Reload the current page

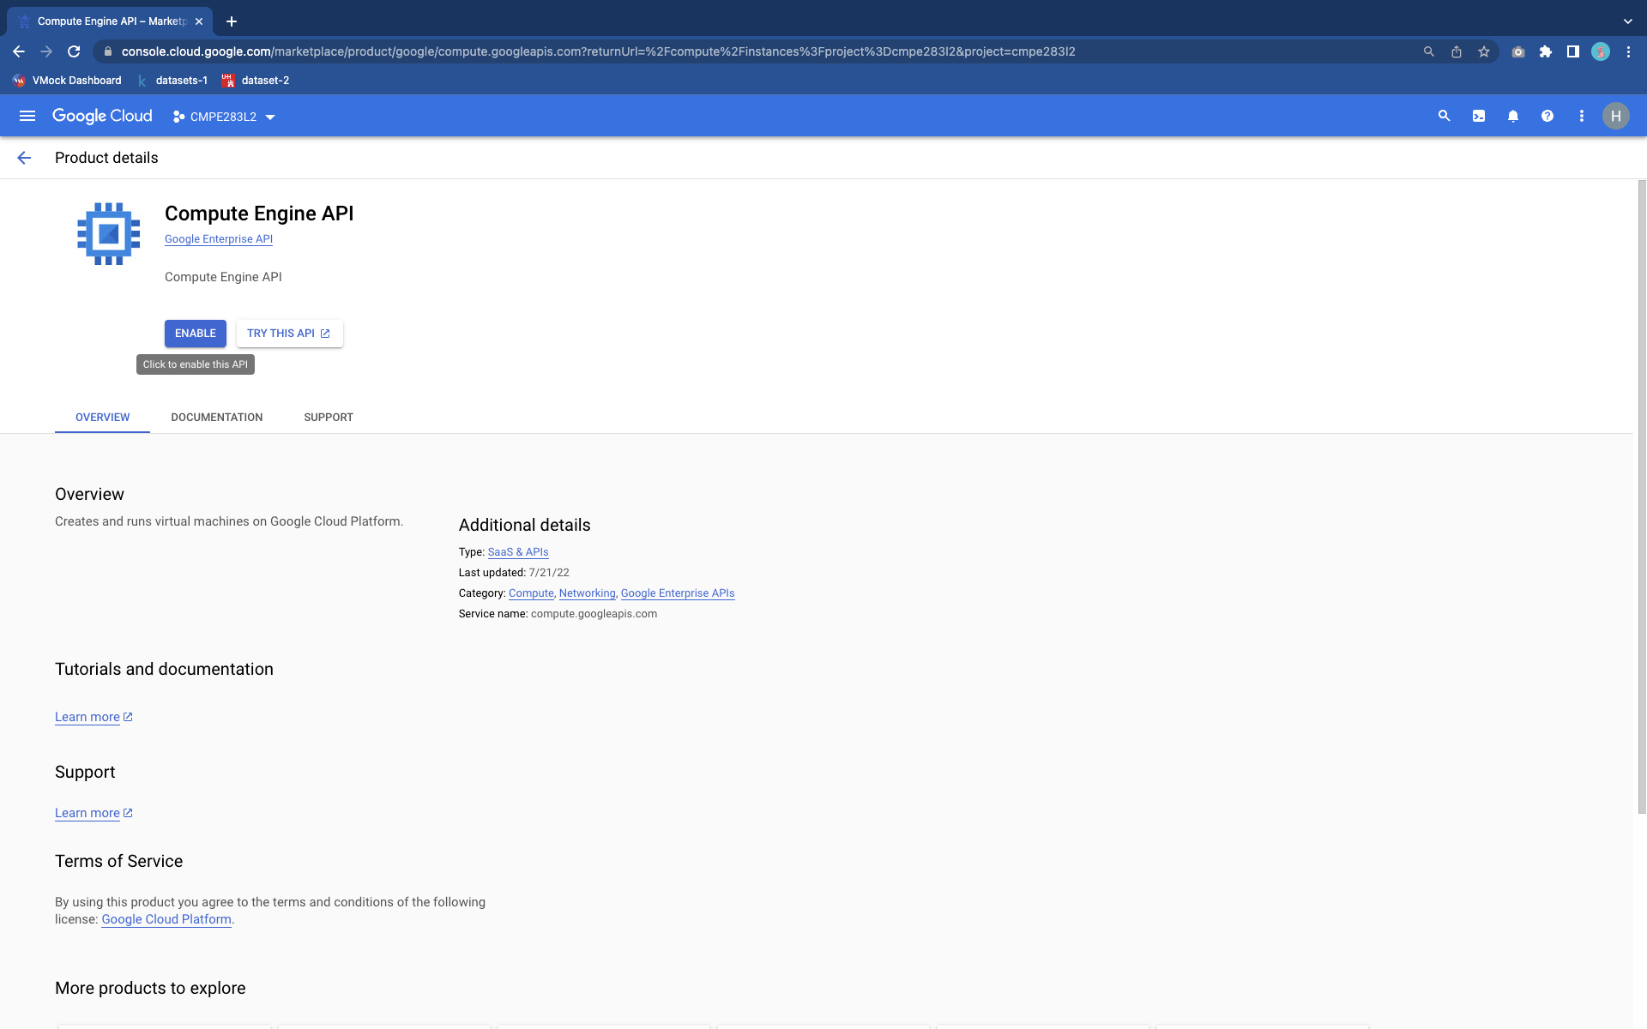pos(74,51)
